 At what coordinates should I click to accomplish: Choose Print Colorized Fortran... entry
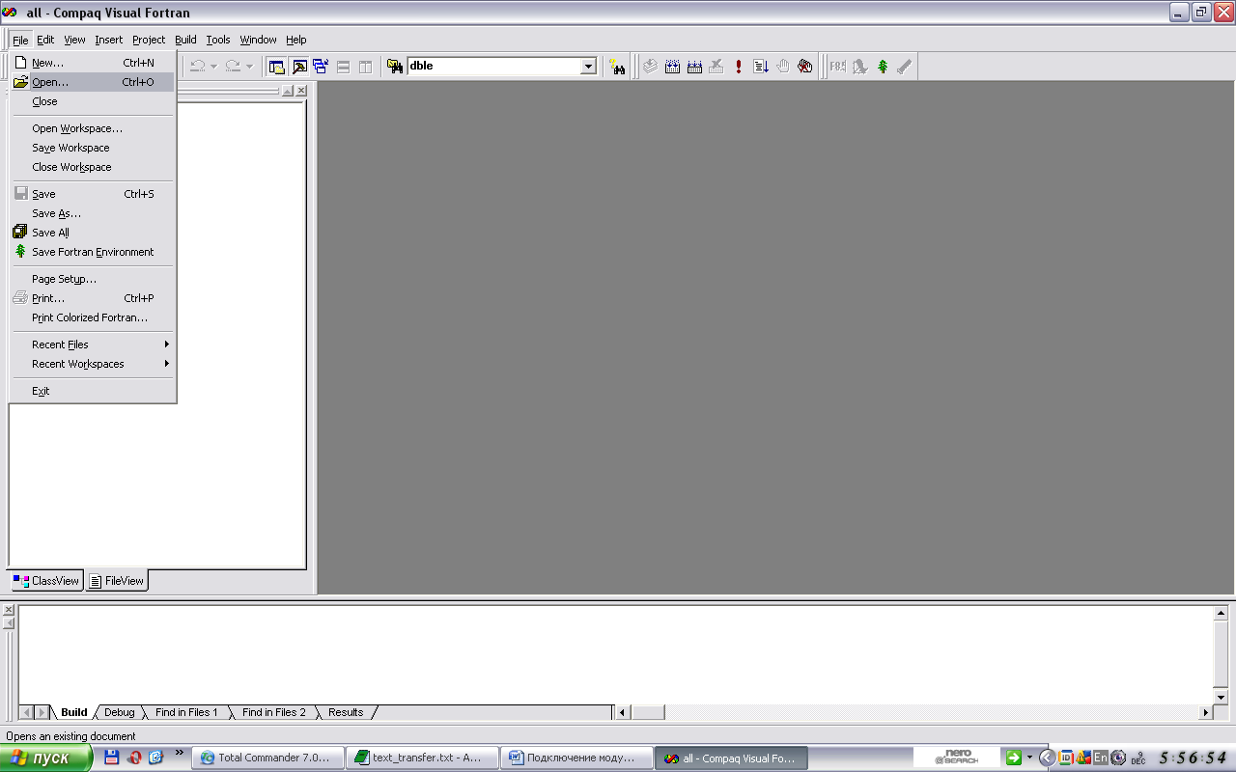tap(93, 317)
